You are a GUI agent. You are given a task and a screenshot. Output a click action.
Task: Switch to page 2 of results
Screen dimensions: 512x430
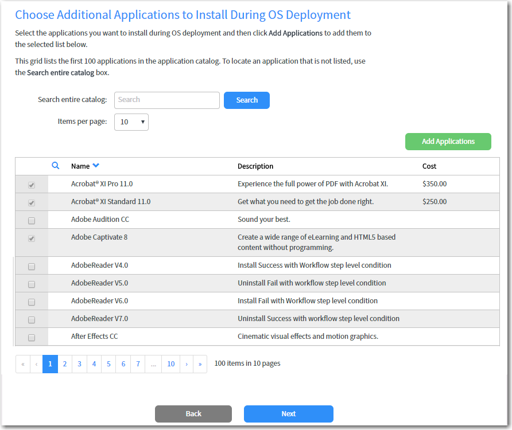tap(65, 364)
